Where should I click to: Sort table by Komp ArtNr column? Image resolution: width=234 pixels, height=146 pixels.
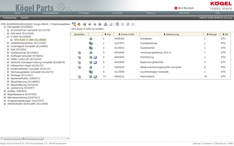tap(126, 34)
